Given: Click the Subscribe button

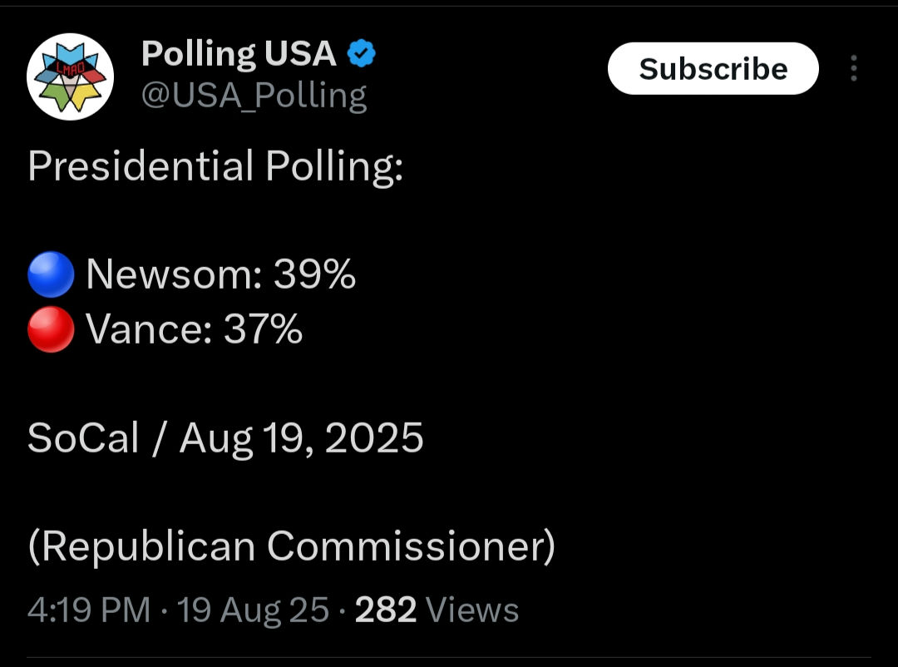Looking at the screenshot, I should pos(713,68).
